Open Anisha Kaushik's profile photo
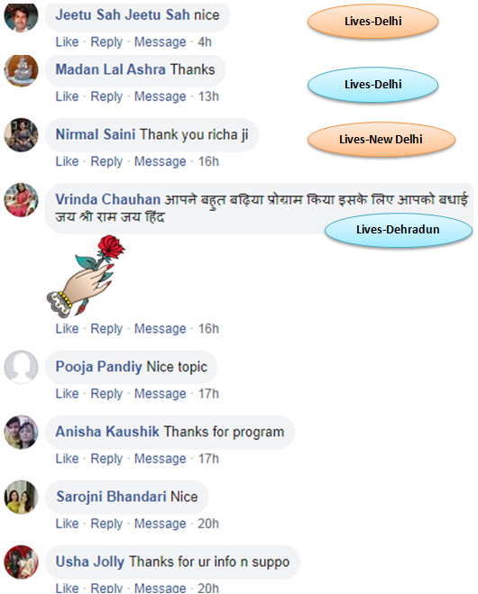This screenshot has width=478, height=594. pos(21,433)
